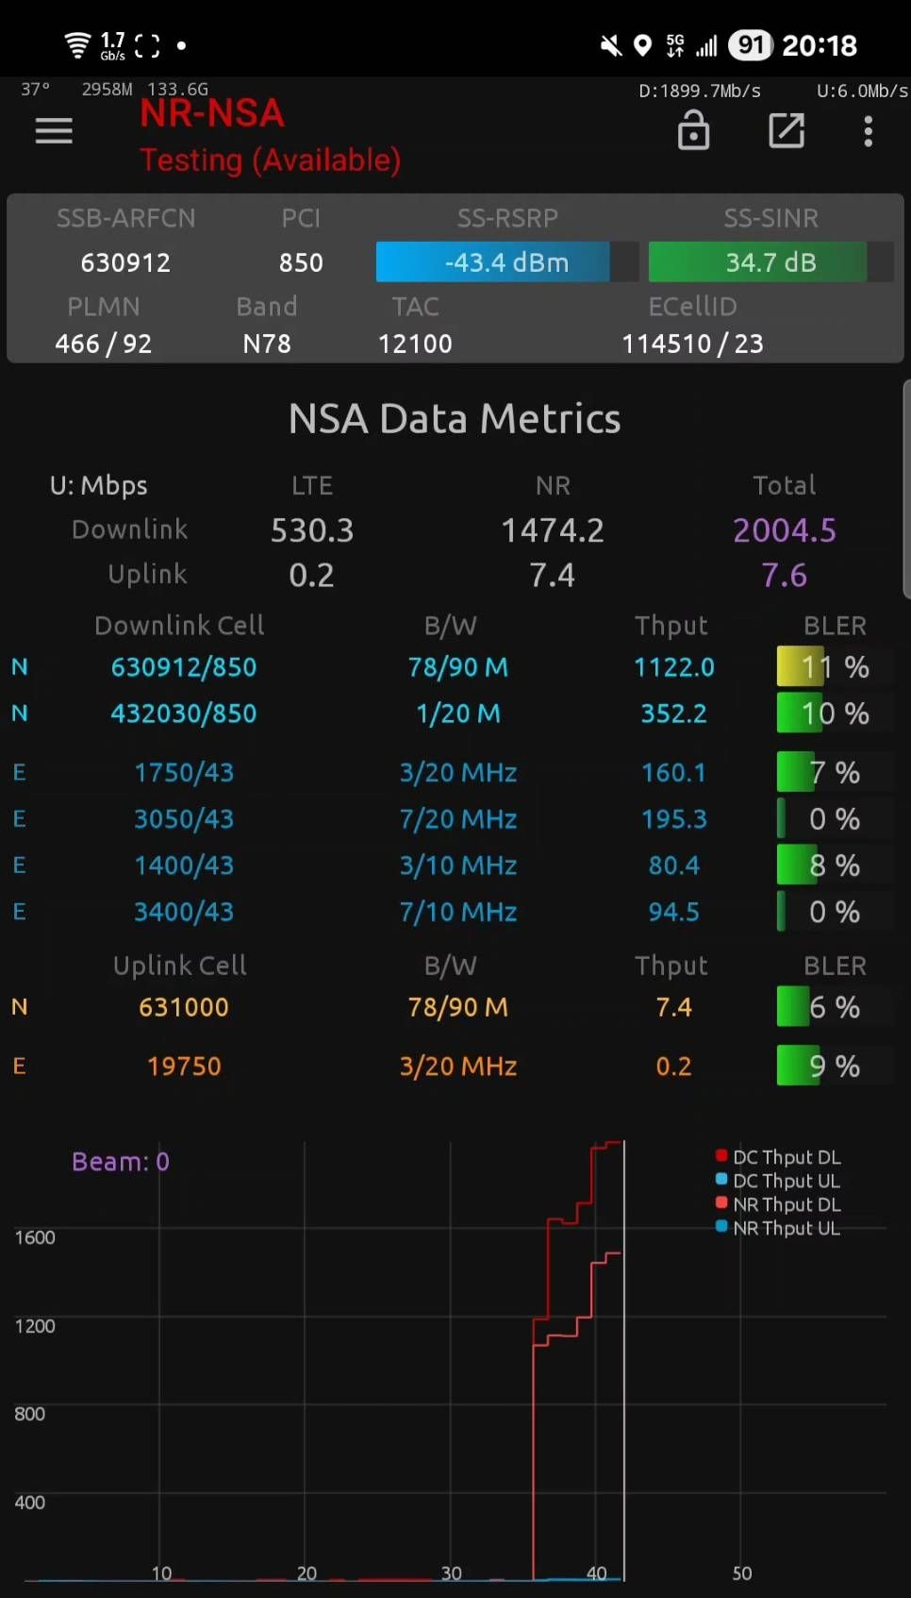Select uplink cell 631000
This screenshot has width=911, height=1598.
[184, 1007]
